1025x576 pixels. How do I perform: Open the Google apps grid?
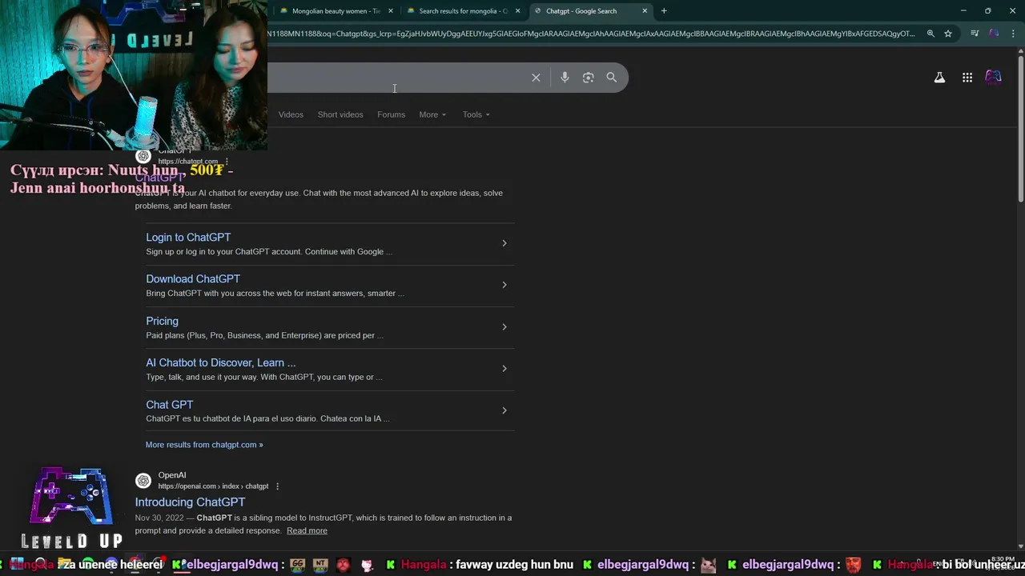point(967,78)
